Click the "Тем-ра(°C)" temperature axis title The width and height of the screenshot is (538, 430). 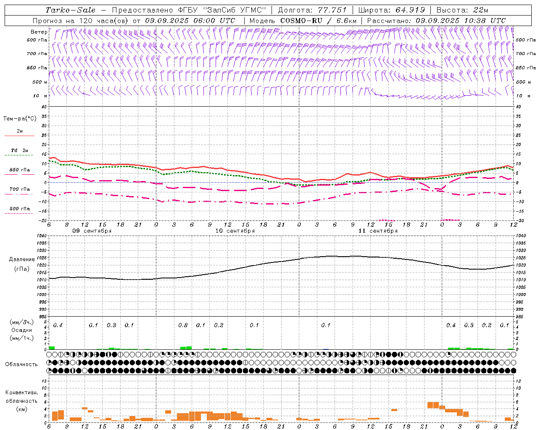tap(20, 119)
